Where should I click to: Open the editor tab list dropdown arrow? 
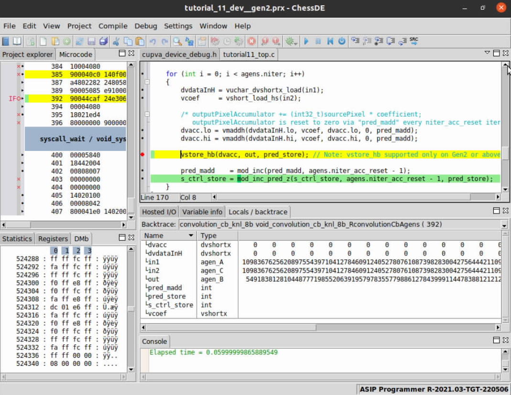(x=487, y=53)
